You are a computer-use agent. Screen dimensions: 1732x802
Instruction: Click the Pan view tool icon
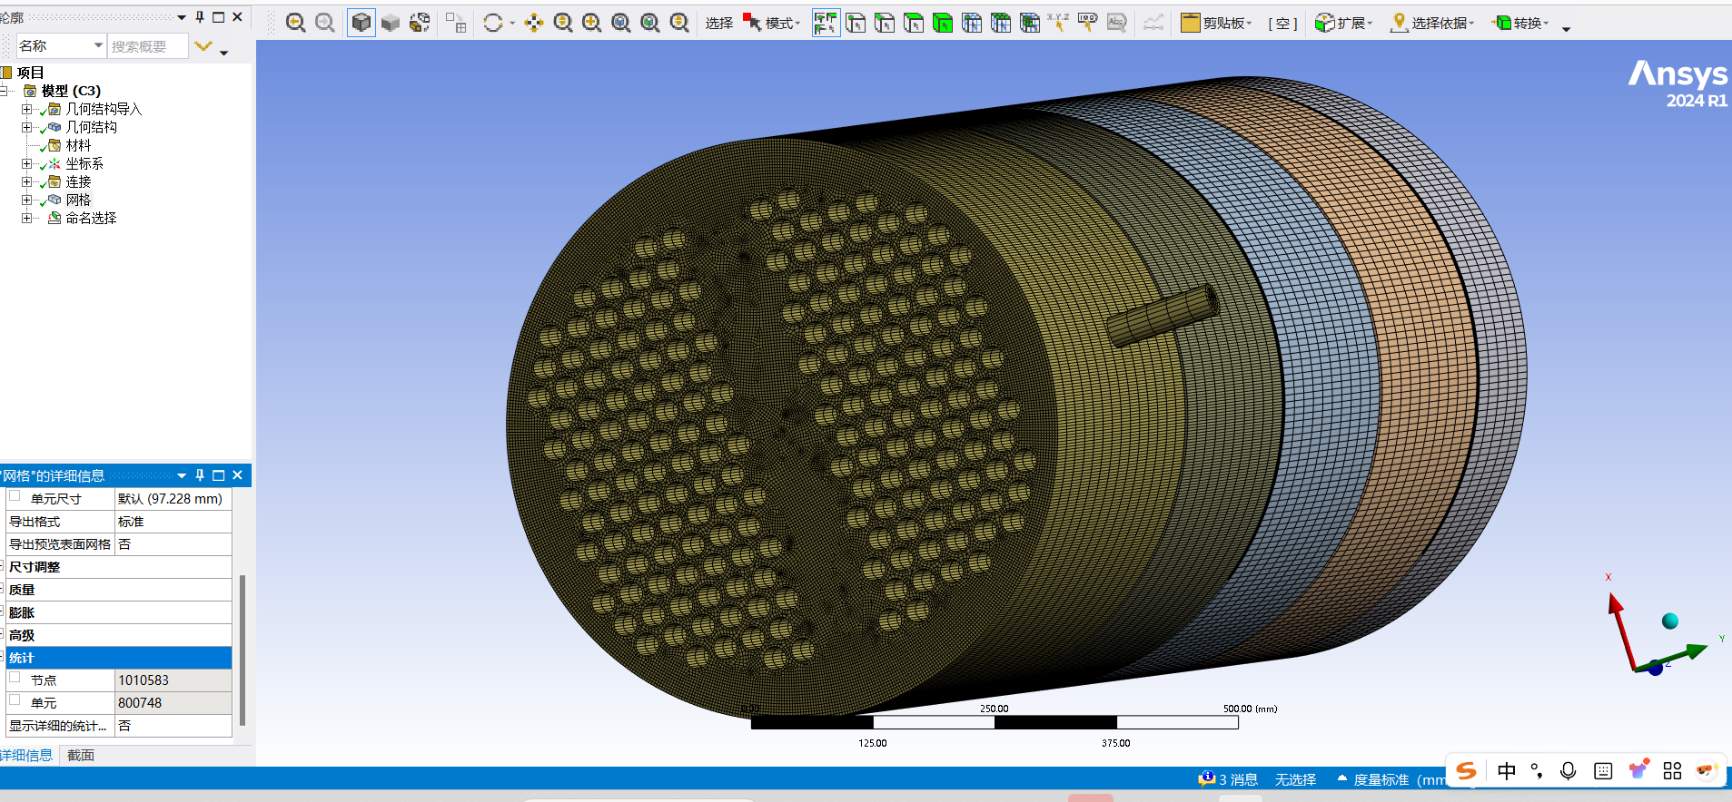coord(534,23)
